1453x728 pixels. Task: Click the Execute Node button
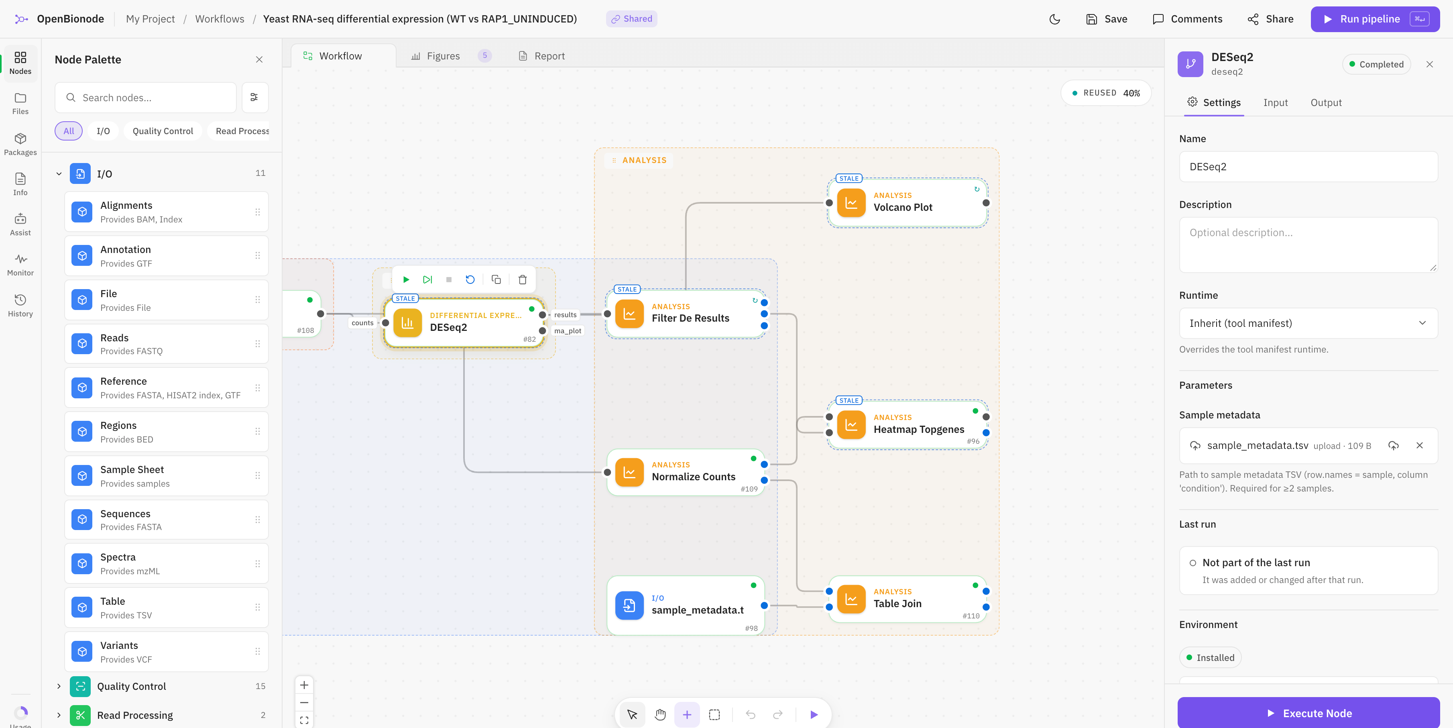tap(1308, 713)
